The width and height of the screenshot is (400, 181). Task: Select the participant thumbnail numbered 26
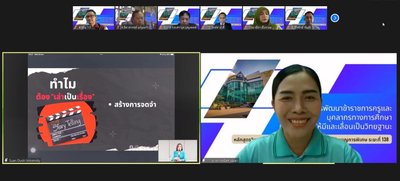[264, 18]
